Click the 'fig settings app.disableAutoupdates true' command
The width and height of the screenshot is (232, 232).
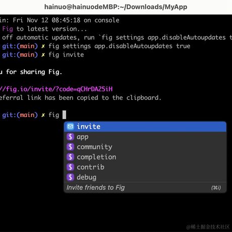coord(120,46)
